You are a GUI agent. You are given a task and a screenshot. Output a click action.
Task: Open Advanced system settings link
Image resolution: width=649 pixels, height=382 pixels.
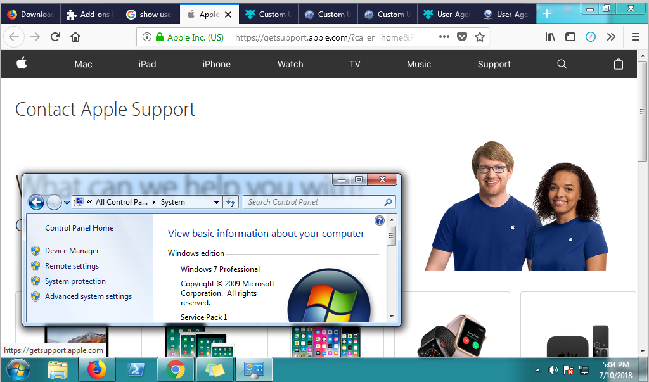[x=88, y=296]
